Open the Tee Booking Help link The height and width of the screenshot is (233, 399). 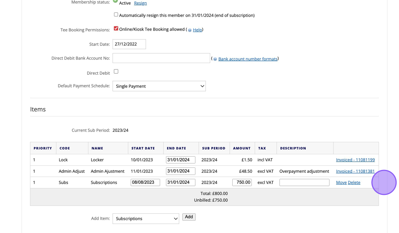click(x=197, y=30)
